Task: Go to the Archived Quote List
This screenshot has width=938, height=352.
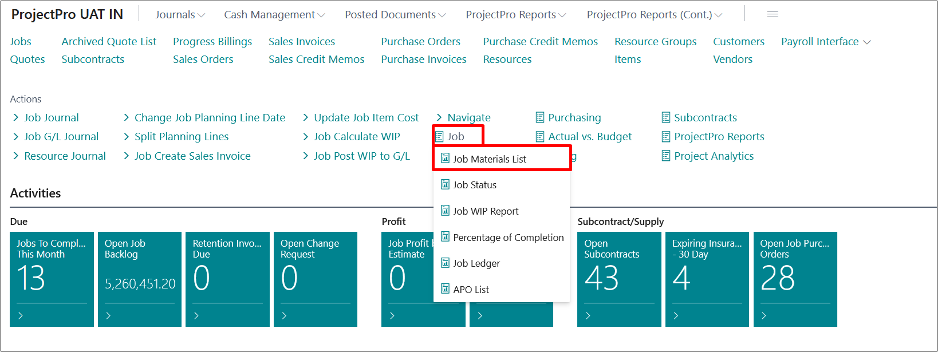Action: click(109, 42)
